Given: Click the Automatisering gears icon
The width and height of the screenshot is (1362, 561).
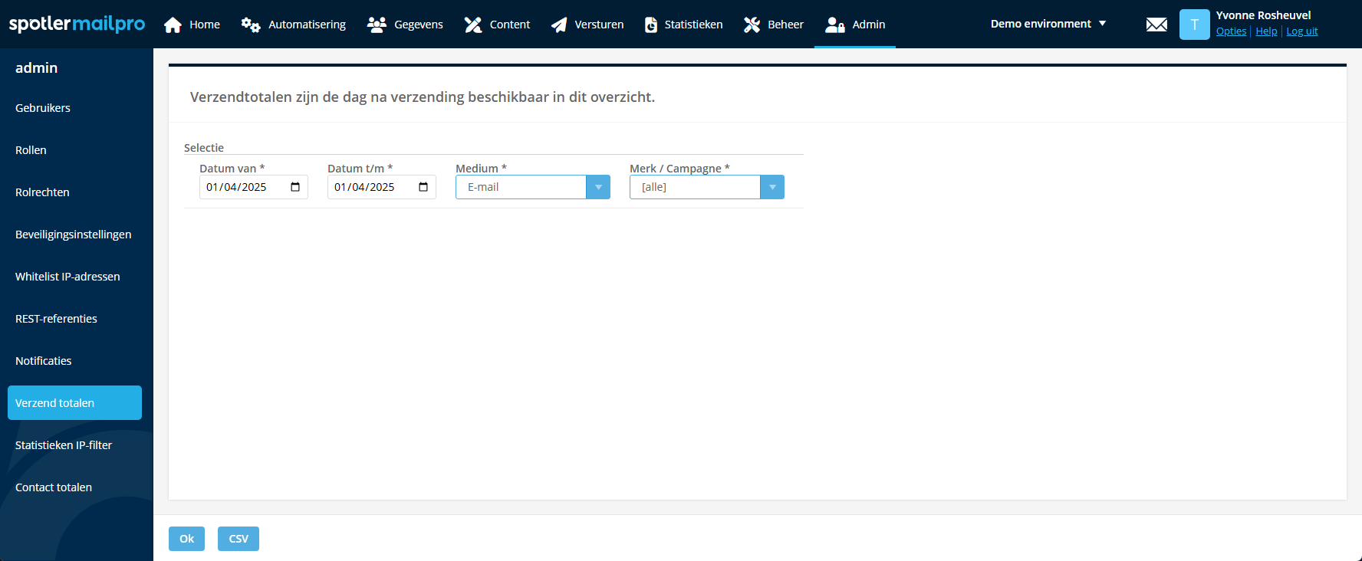Looking at the screenshot, I should (x=251, y=25).
